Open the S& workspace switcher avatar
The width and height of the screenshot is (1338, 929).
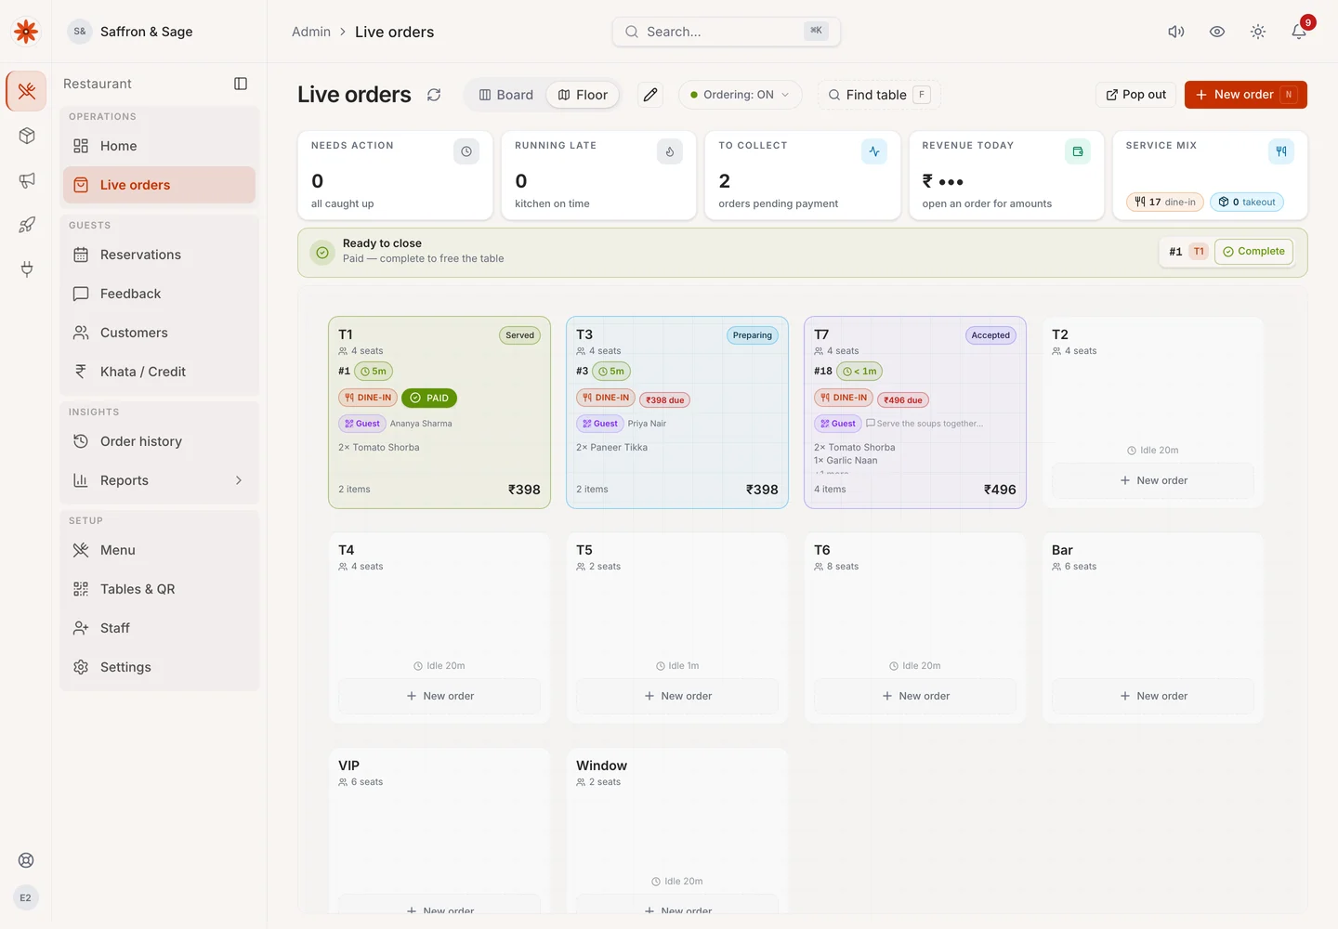point(80,32)
